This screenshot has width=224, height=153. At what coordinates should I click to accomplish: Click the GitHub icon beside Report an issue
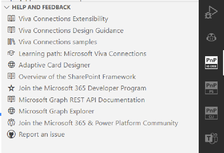tap(11, 134)
